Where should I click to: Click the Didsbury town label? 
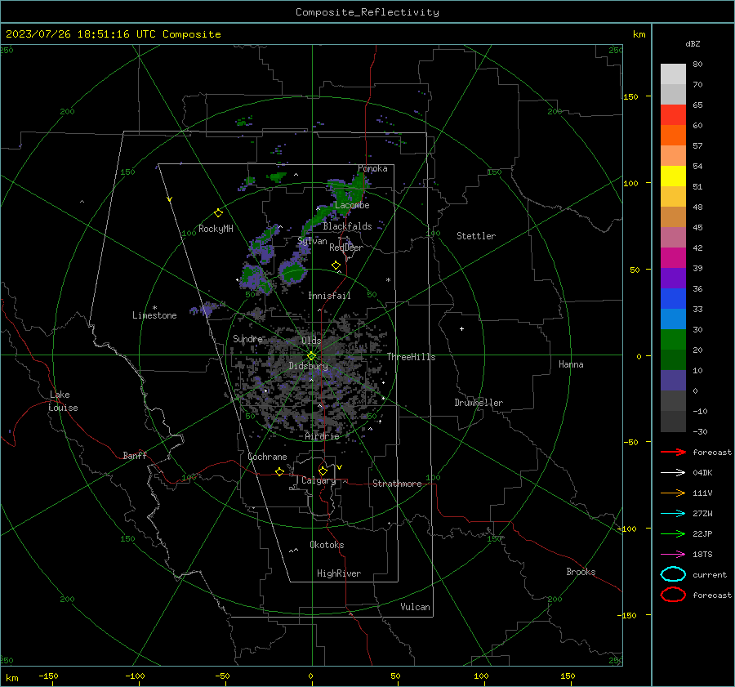coord(308,366)
